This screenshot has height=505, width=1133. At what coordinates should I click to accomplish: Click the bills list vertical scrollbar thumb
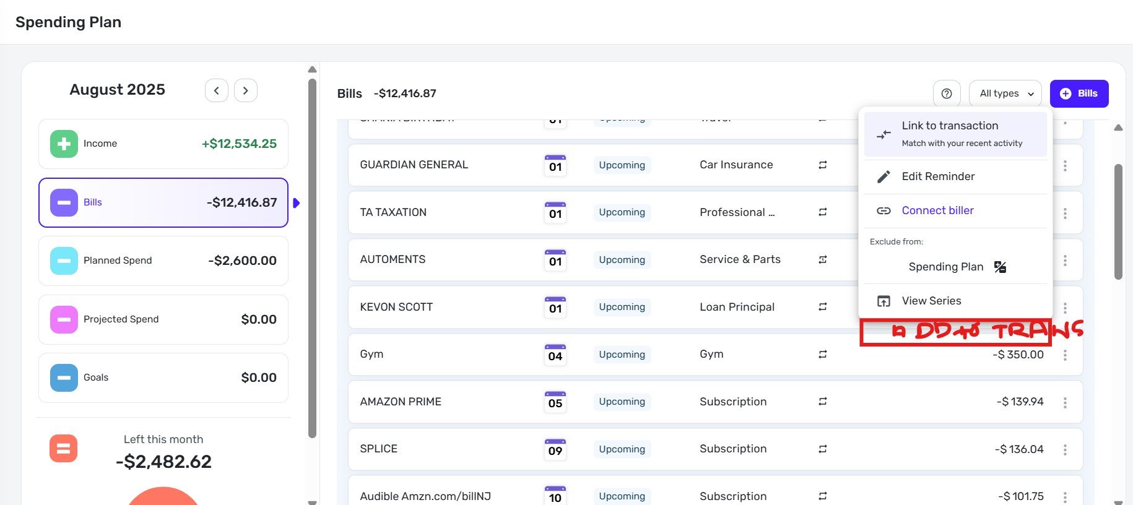click(1118, 222)
